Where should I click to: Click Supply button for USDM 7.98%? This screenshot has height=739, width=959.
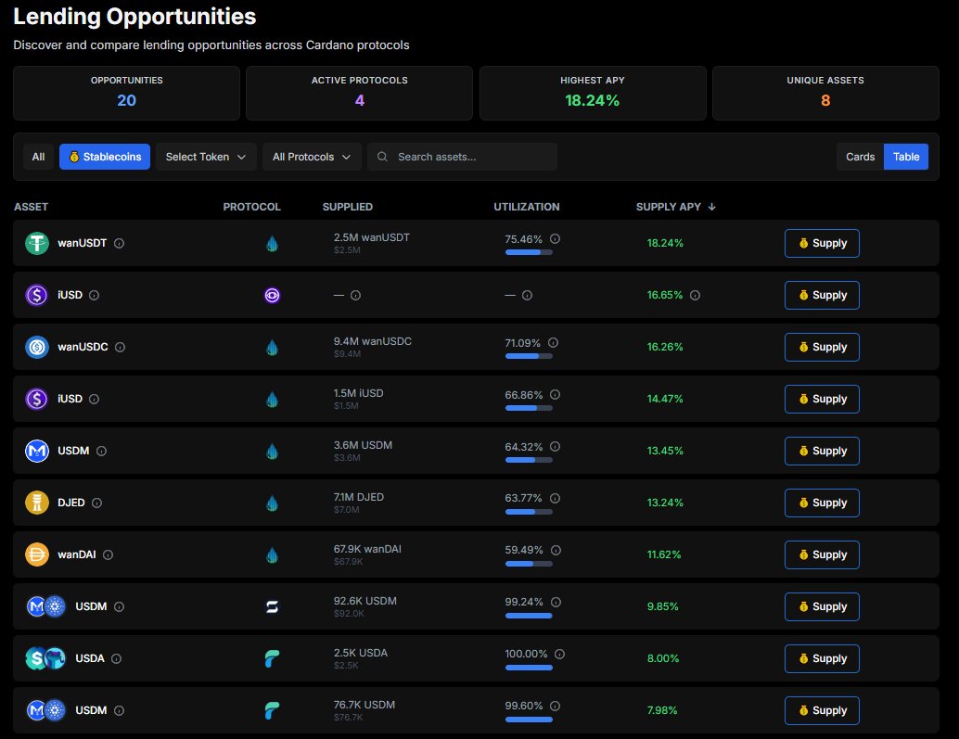[x=822, y=711]
